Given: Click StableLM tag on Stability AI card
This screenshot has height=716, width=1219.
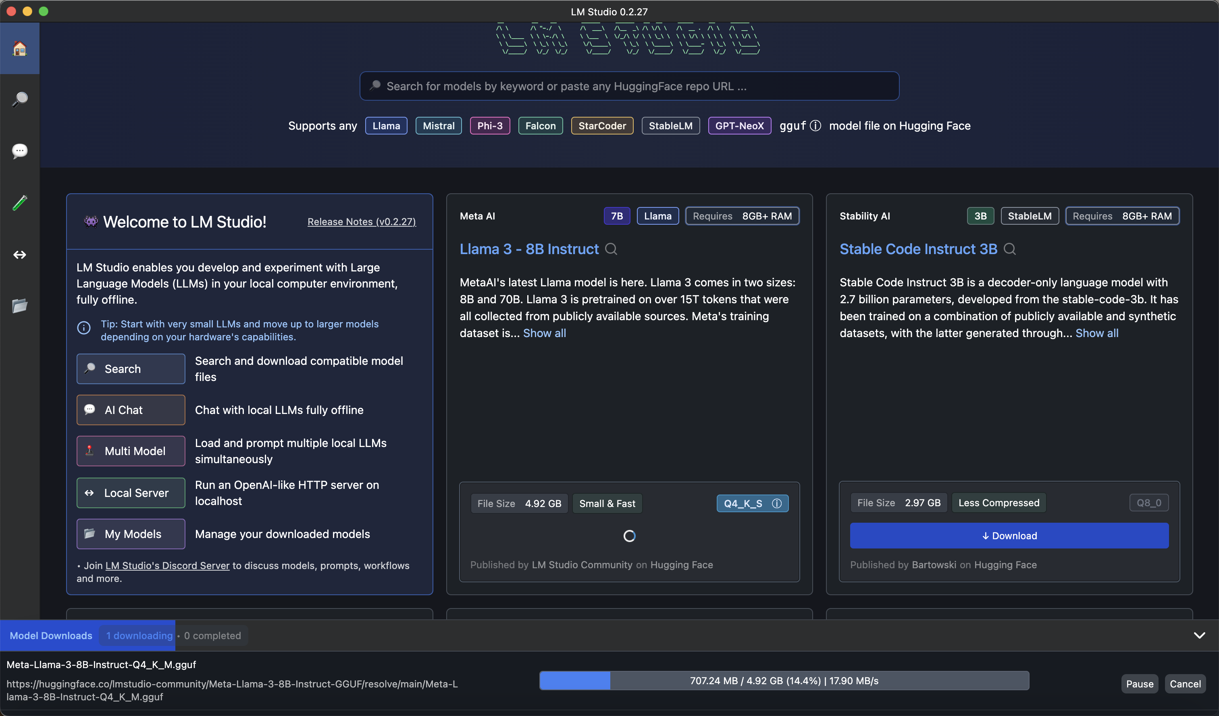Looking at the screenshot, I should 1030,216.
